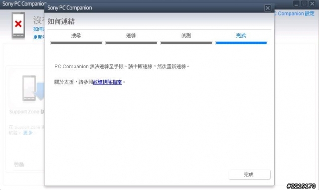Close the 如何連結 dialog with the X button
This screenshot has width=319, height=190.
coord(268,8)
